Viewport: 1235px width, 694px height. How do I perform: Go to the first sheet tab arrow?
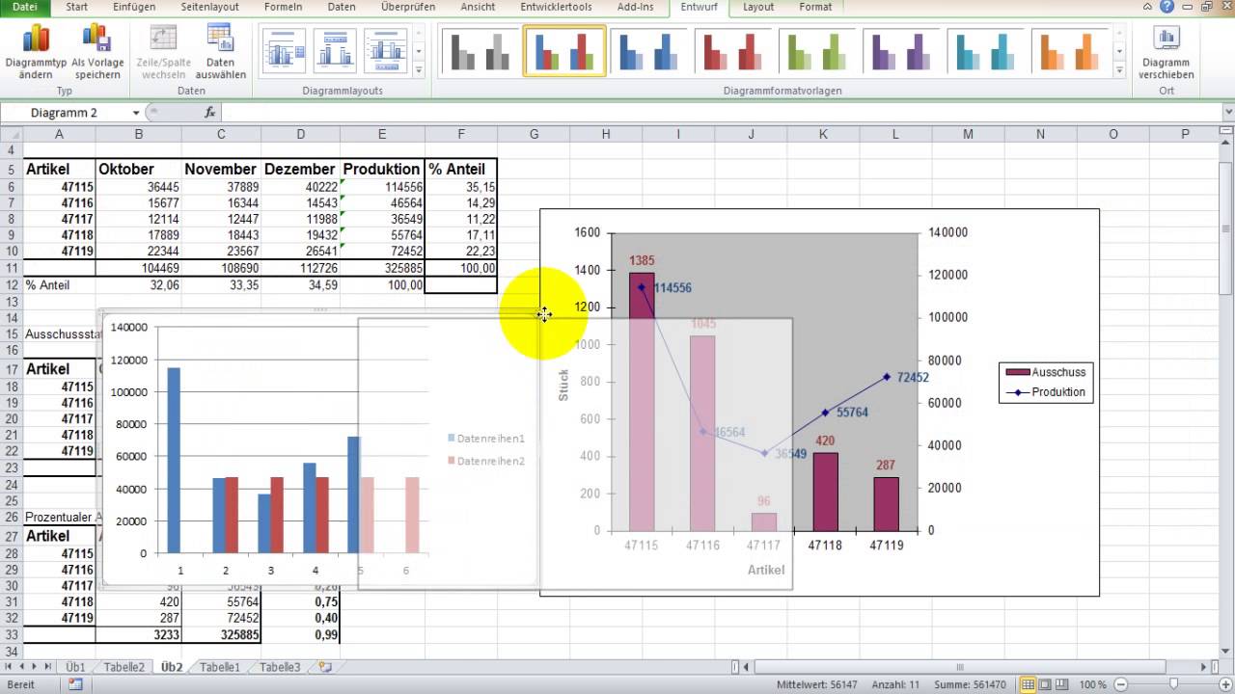point(10,667)
